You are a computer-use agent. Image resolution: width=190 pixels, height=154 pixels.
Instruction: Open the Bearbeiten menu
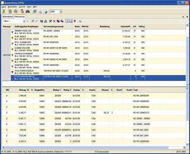tap(12, 7)
